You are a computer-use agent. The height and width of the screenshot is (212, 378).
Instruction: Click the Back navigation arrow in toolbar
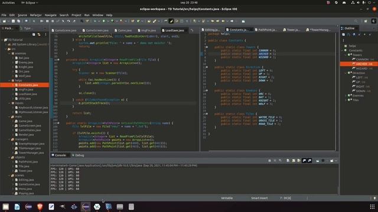click(223, 21)
